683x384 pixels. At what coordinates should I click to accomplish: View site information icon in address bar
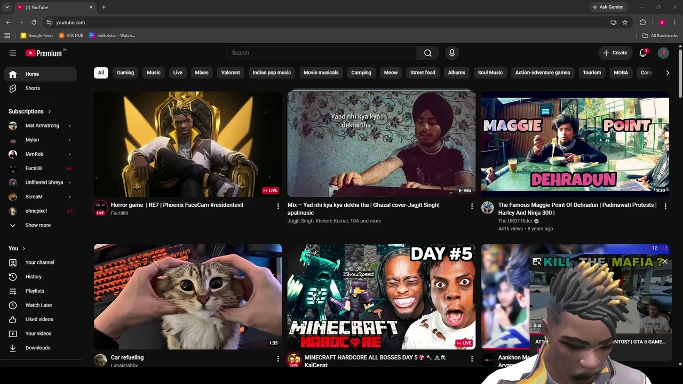[49, 22]
